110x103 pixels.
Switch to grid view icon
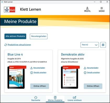(x=103, y=45)
